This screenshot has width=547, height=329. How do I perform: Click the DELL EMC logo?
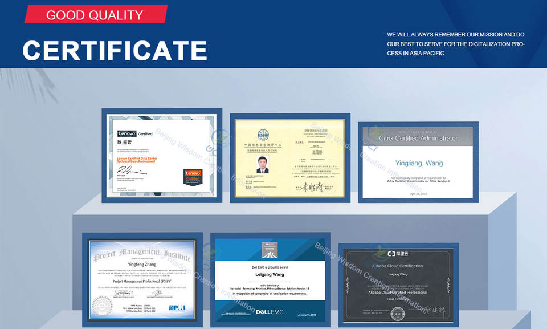tap(270, 312)
